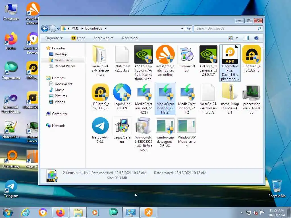Select the Notepad++ desktop shortcut

pyautogui.click(x=11, y=130)
